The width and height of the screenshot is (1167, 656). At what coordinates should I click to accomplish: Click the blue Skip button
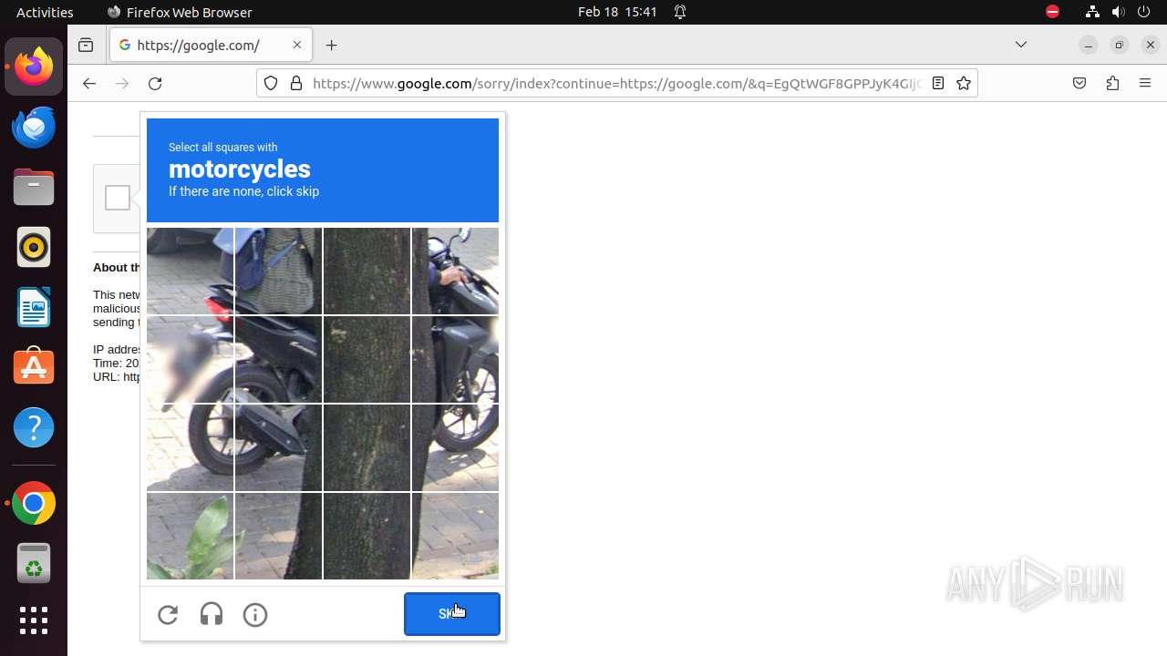452,614
